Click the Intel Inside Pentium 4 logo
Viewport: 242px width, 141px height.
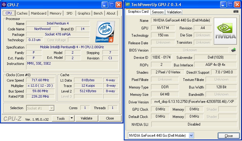coord(105,32)
